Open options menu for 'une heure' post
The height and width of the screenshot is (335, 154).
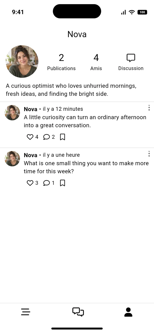click(x=149, y=154)
